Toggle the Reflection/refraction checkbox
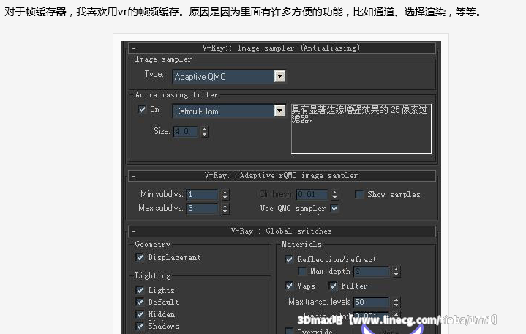This screenshot has width=526, height=334. (289, 259)
